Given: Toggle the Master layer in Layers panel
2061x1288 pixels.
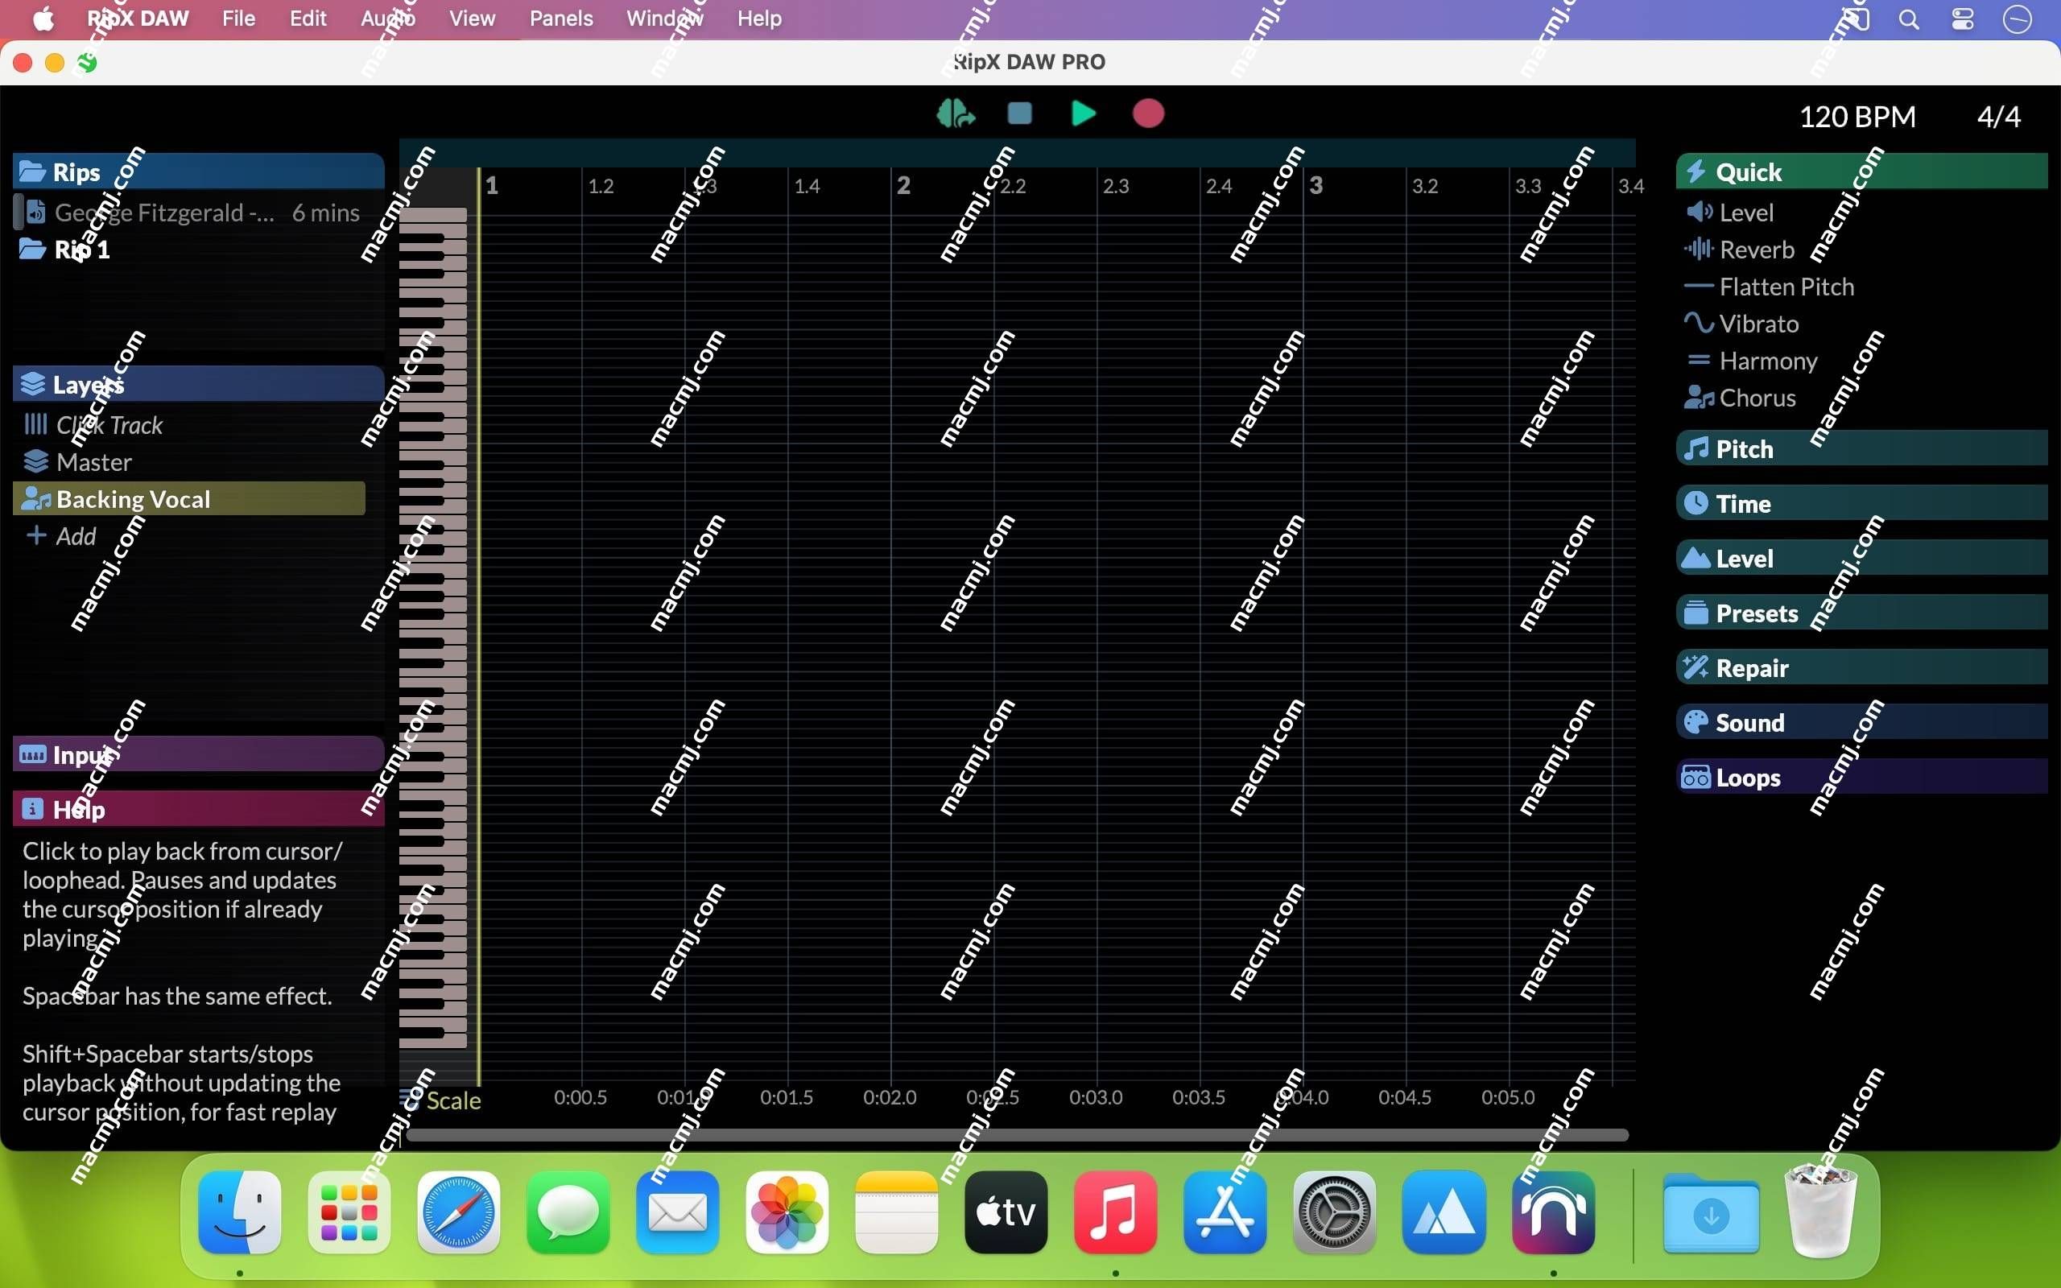Looking at the screenshot, I should click(x=93, y=461).
